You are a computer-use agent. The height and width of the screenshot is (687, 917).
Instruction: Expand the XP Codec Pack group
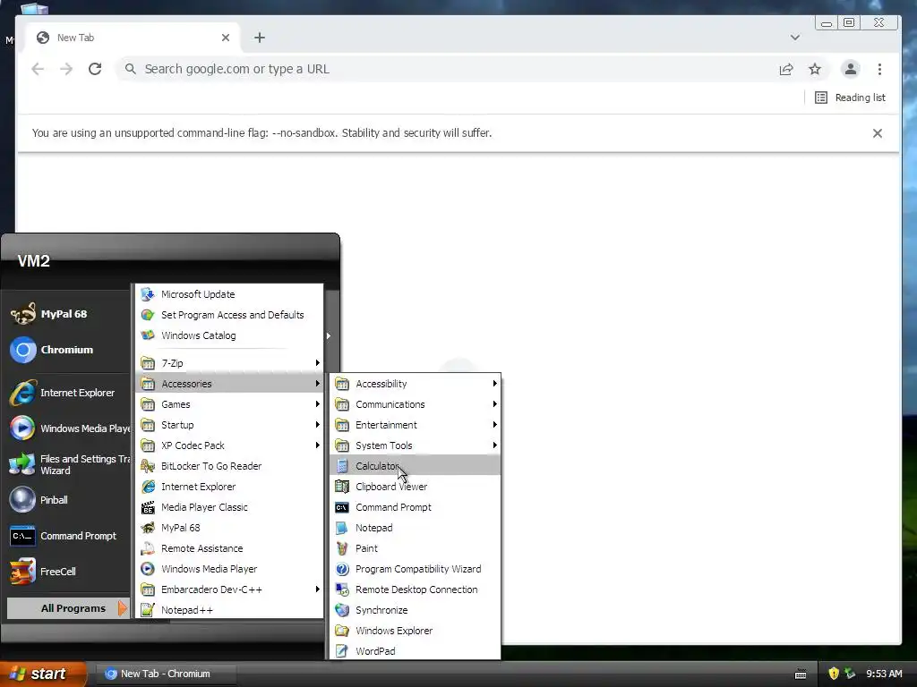229,445
